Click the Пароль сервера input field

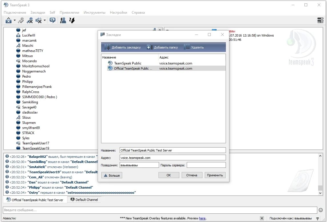(x=206, y=165)
